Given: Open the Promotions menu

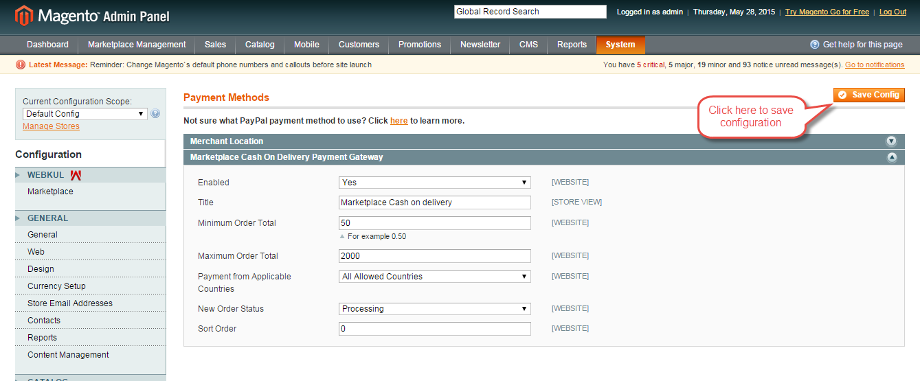Looking at the screenshot, I should [x=420, y=45].
